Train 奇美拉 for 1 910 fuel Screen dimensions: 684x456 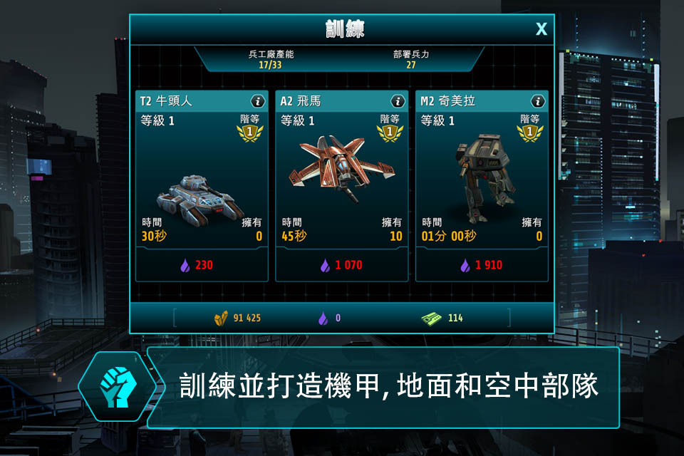pyautogui.click(x=482, y=265)
